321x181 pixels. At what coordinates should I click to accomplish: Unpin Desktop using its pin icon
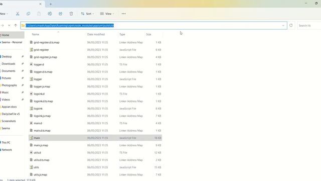pyautogui.click(x=23, y=56)
